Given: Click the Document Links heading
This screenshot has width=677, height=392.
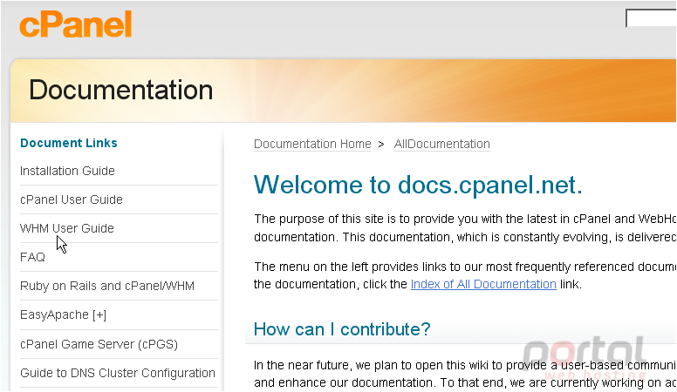Looking at the screenshot, I should coord(69,143).
